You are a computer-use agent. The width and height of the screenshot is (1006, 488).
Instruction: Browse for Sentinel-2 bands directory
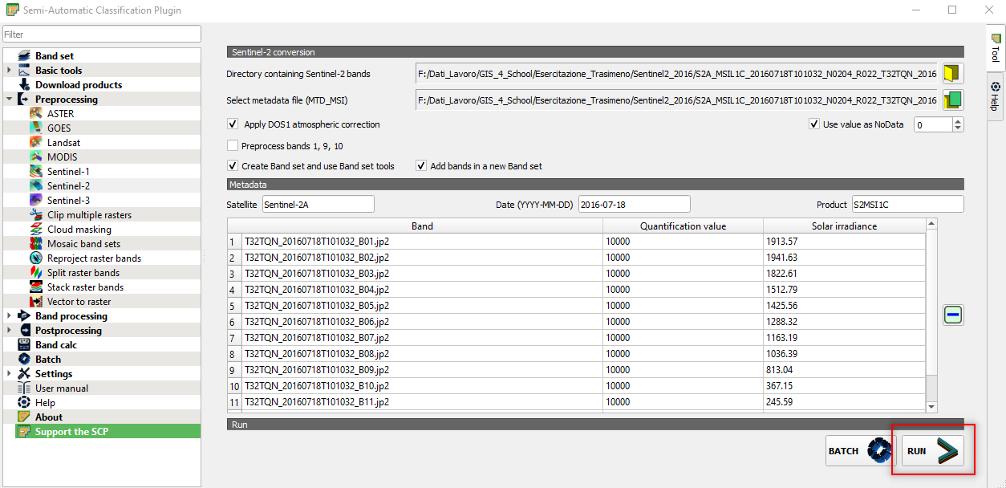(x=953, y=74)
